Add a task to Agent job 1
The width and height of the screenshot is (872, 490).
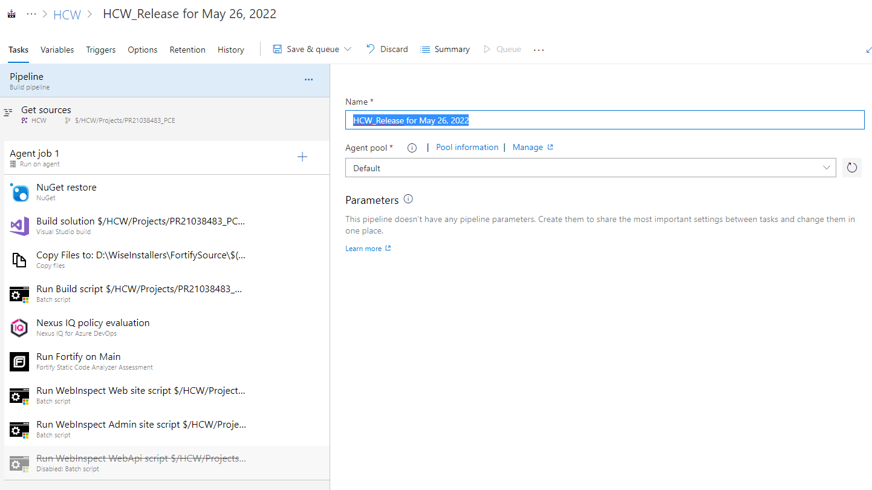click(302, 157)
